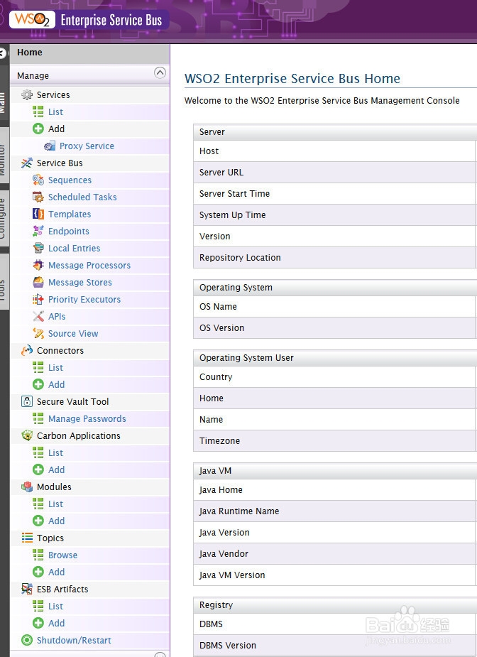
Task: Click the list icon under Services
Action: click(x=38, y=112)
